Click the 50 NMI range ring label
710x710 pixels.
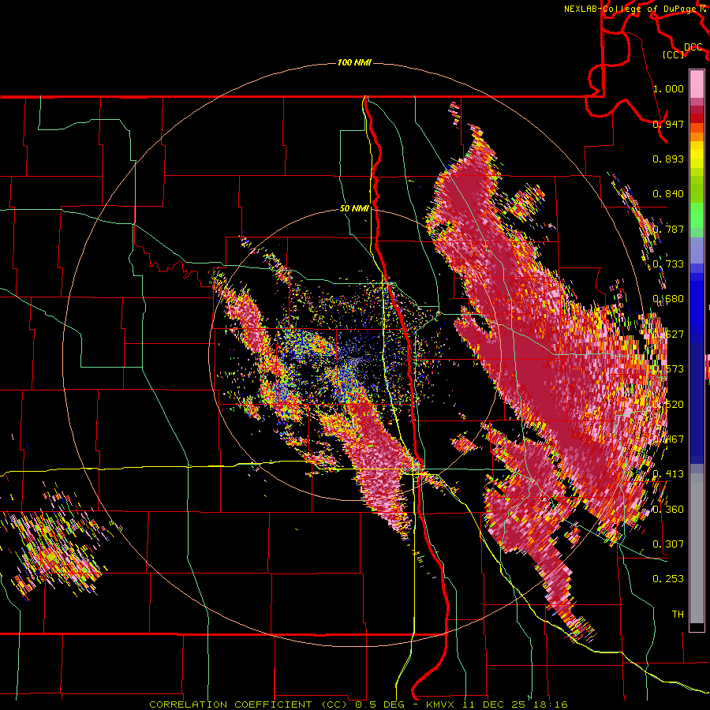click(x=354, y=208)
